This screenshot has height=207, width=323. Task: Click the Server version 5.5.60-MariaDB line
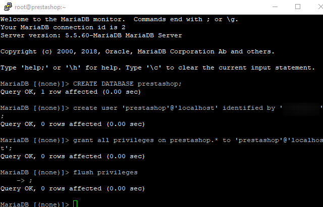pyautogui.click(x=91, y=35)
